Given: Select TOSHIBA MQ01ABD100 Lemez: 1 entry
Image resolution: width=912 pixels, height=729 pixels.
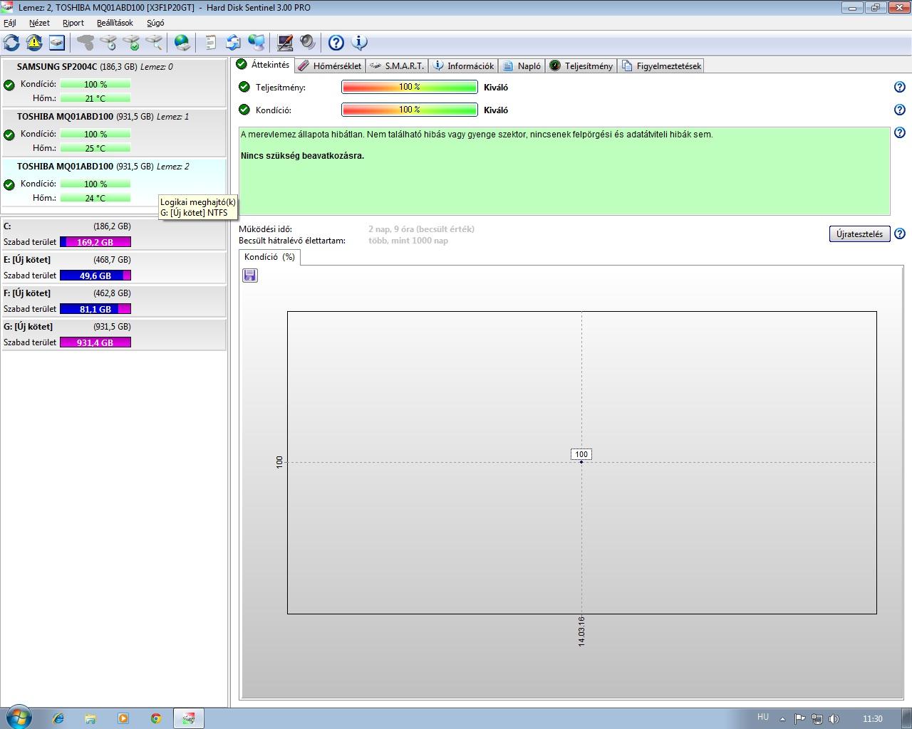Looking at the screenshot, I should pos(114,132).
